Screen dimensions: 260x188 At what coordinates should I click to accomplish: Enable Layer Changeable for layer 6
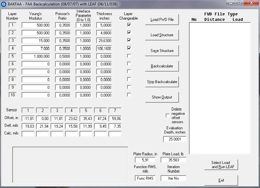pos(129,64)
